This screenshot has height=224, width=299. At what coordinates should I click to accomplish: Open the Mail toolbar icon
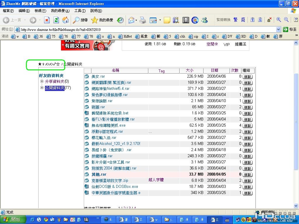coord(131,20)
